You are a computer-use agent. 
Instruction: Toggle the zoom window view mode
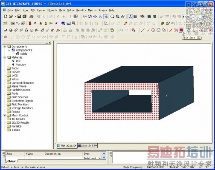tap(106, 17)
